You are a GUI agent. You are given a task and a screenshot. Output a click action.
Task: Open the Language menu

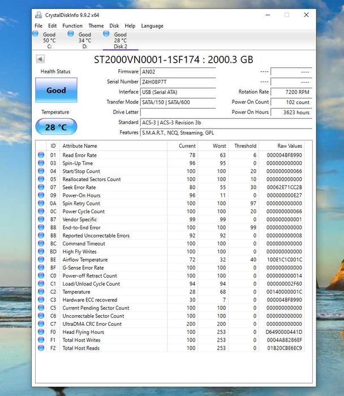[x=152, y=26]
